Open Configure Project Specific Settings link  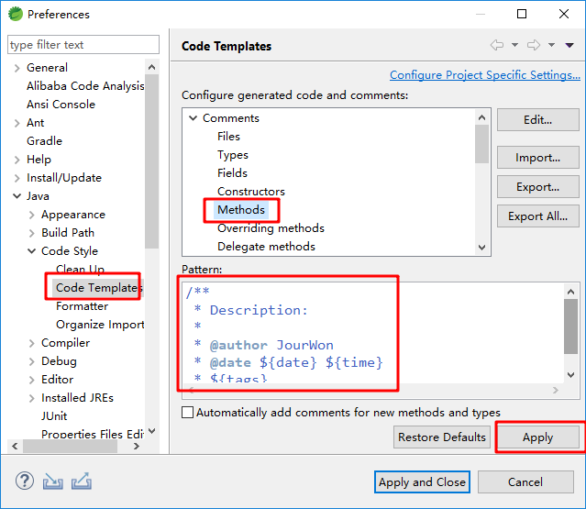485,75
